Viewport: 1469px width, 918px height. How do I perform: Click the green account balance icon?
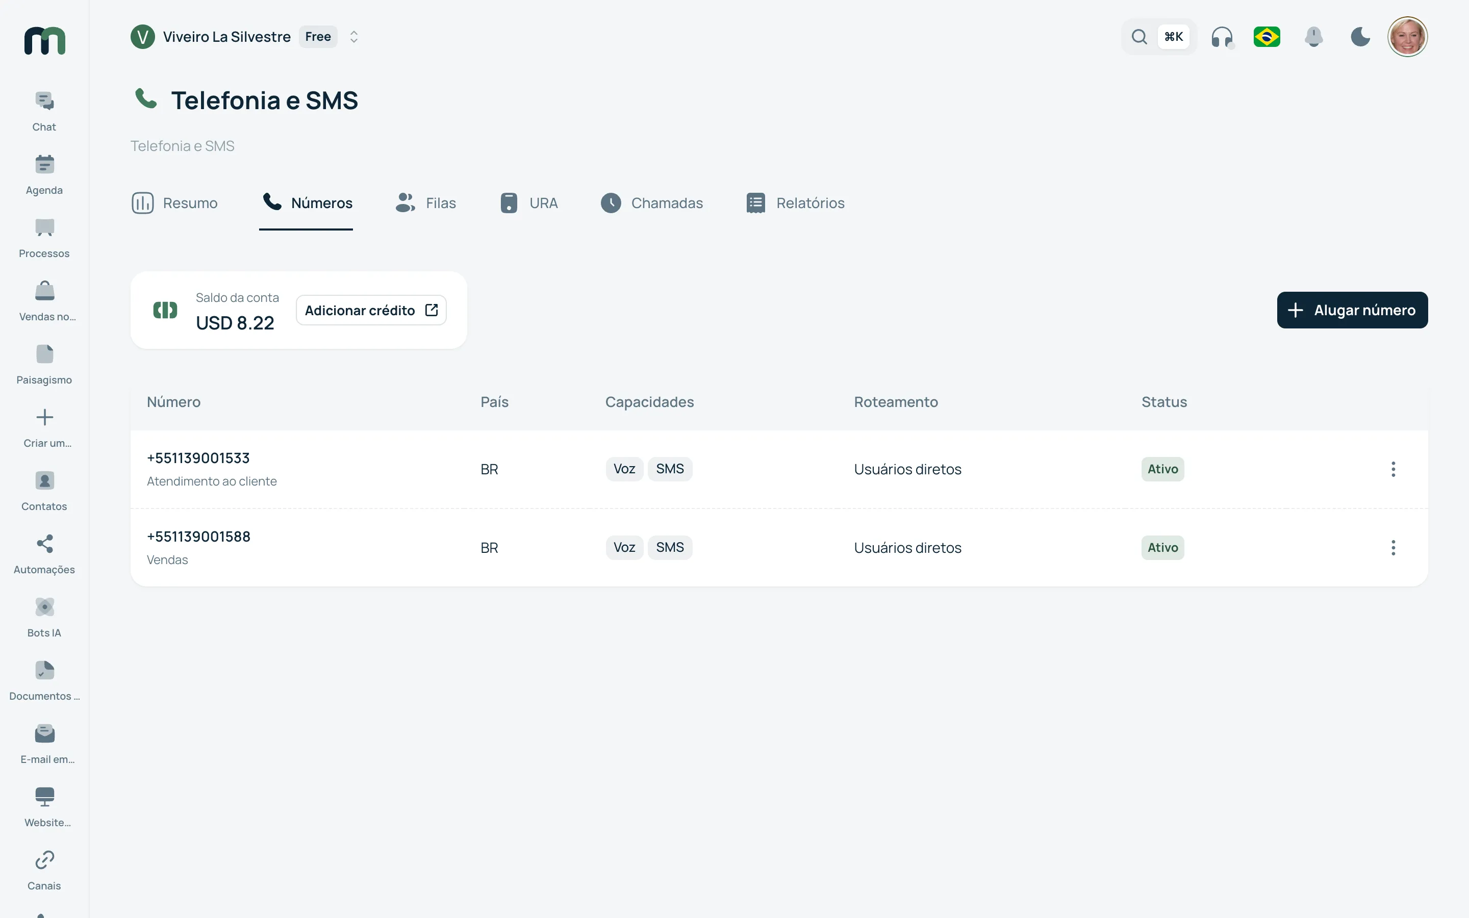click(x=165, y=310)
